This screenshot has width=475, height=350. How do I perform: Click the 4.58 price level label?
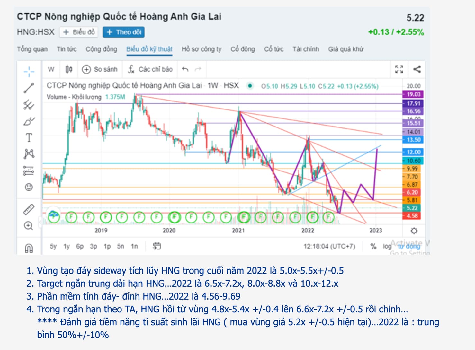pyautogui.click(x=412, y=216)
